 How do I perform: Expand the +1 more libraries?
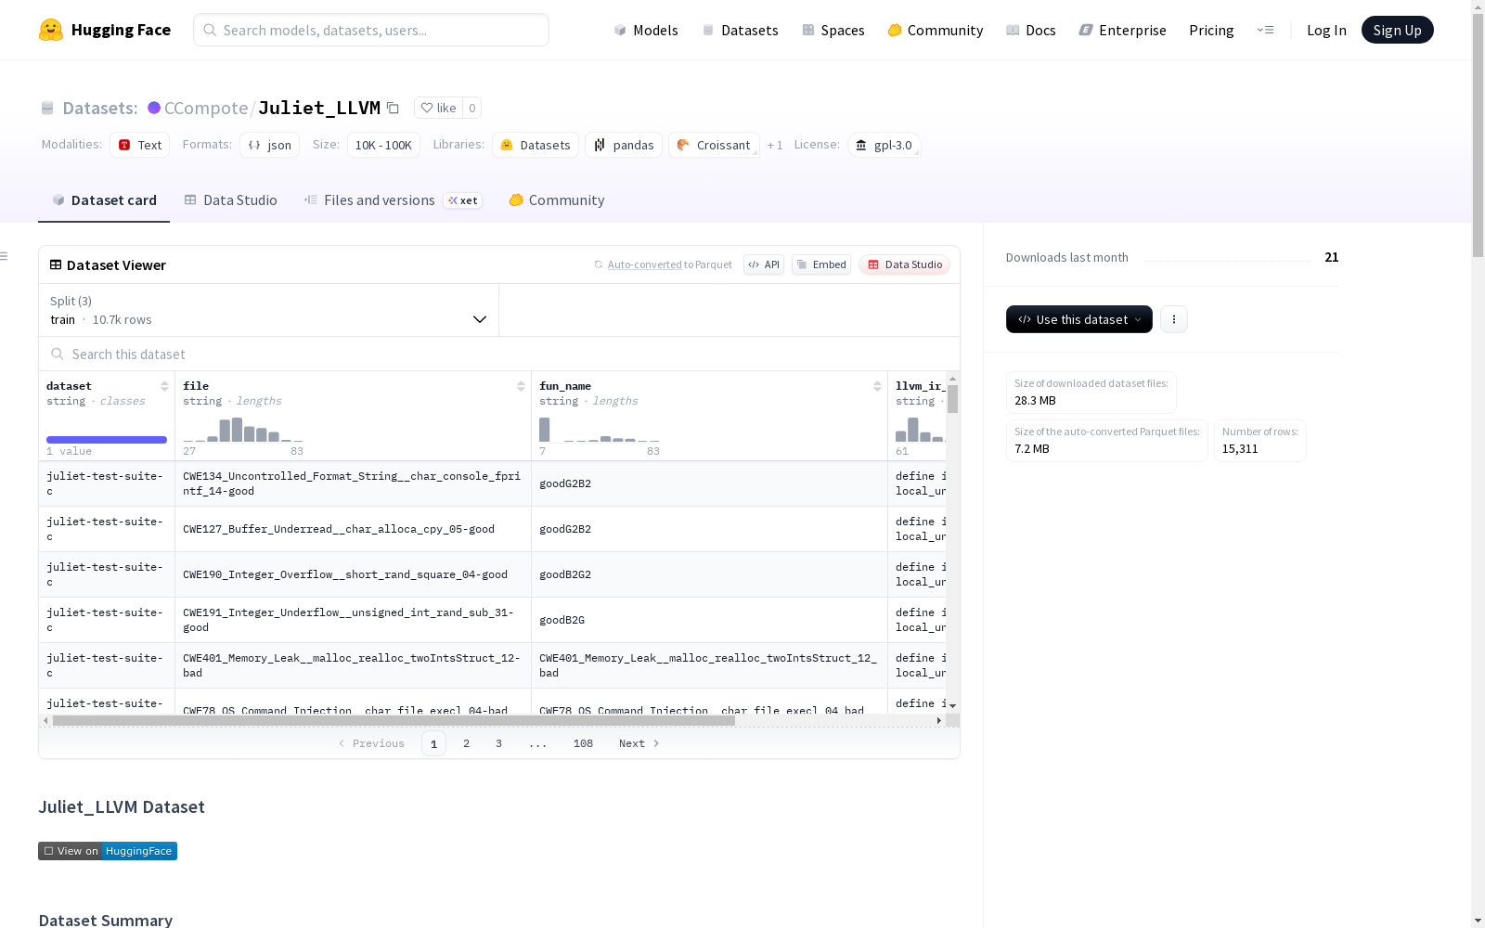click(775, 145)
